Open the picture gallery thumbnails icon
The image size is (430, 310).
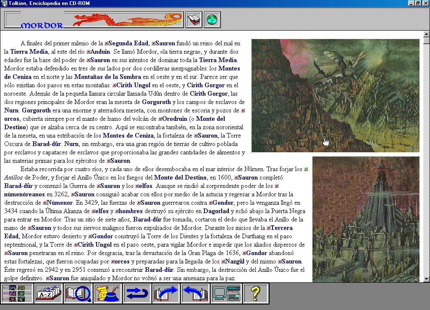pyautogui.click(x=17, y=294)
